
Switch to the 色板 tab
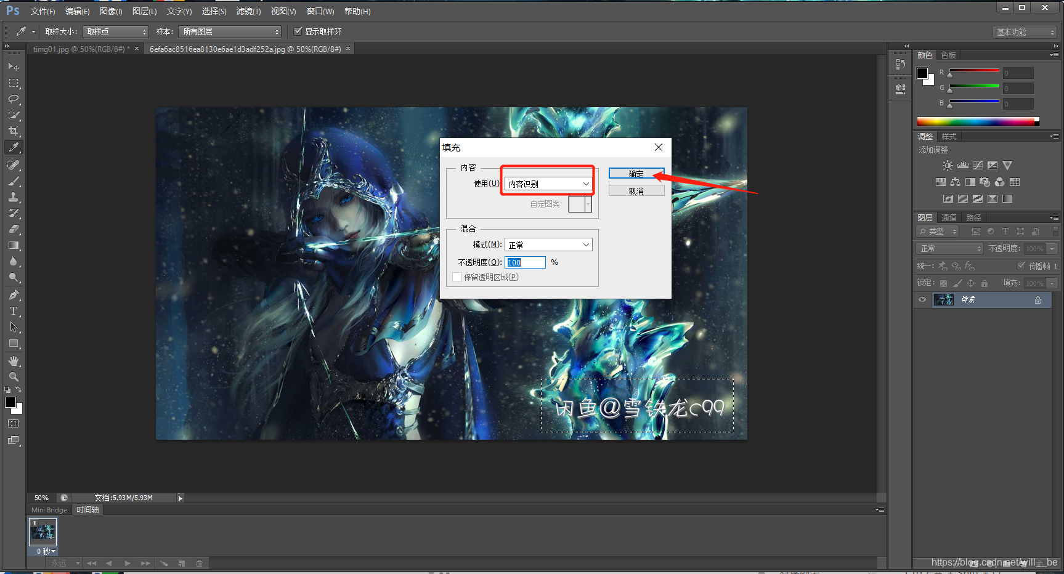point(949,55)
